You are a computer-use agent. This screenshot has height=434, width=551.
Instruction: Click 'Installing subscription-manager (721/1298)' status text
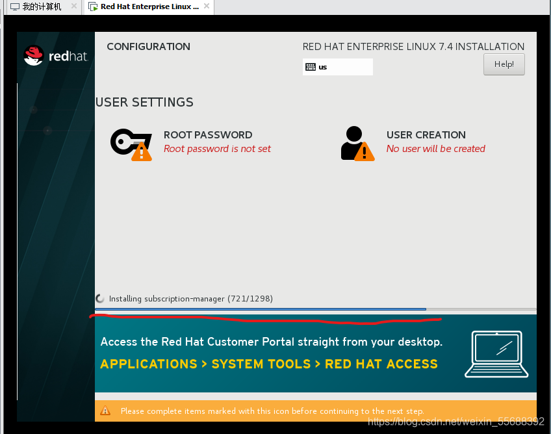coord(191,299)
